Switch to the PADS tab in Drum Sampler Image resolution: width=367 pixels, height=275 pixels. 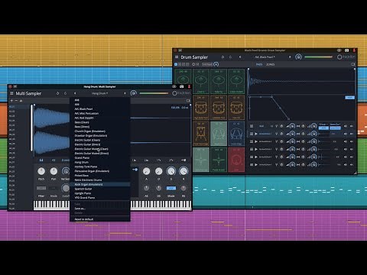click(259, 64)
